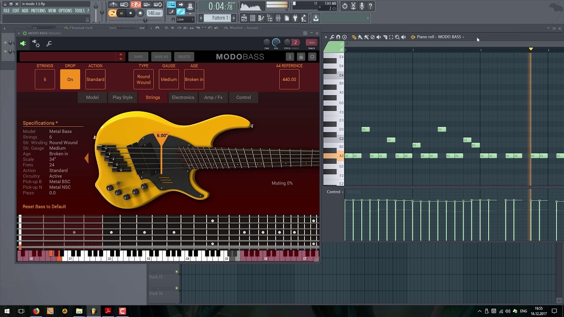
Task: Click the Piano roll stamp tool icon
Action: click(x=345, y=37)
